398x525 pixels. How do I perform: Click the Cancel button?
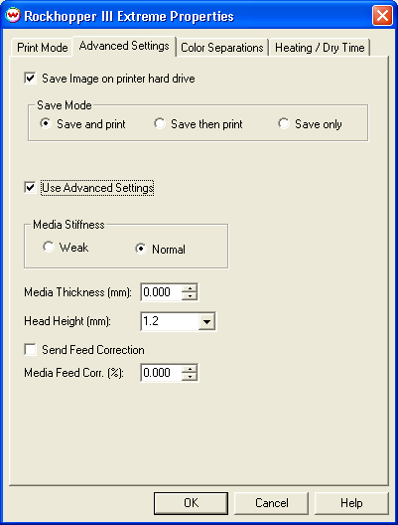(271, 503)
